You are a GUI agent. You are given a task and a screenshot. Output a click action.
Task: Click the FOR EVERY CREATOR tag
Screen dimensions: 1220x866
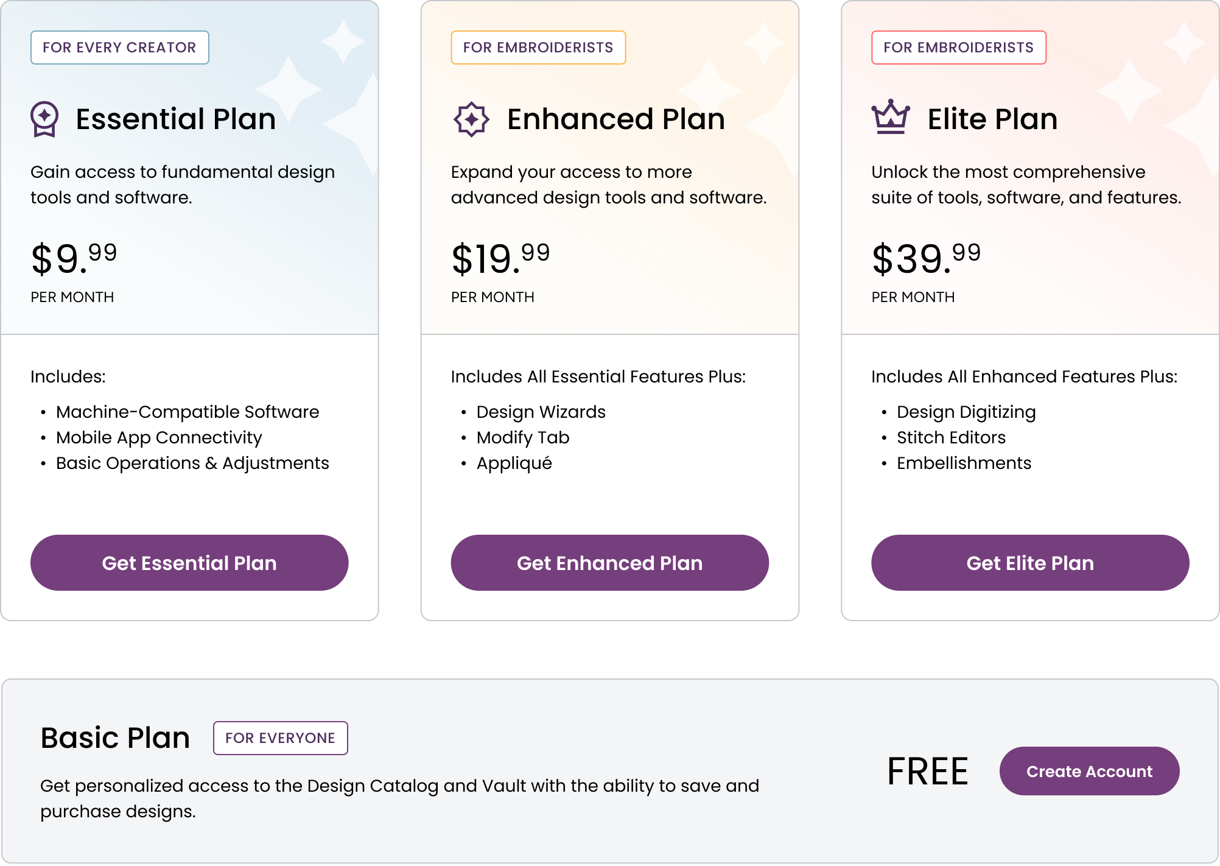click(119, 48)
